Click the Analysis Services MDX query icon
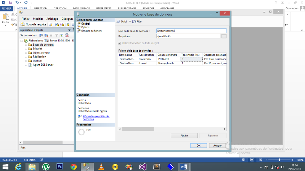The width and height of the screenshot is (305, 171). [57, 24]
